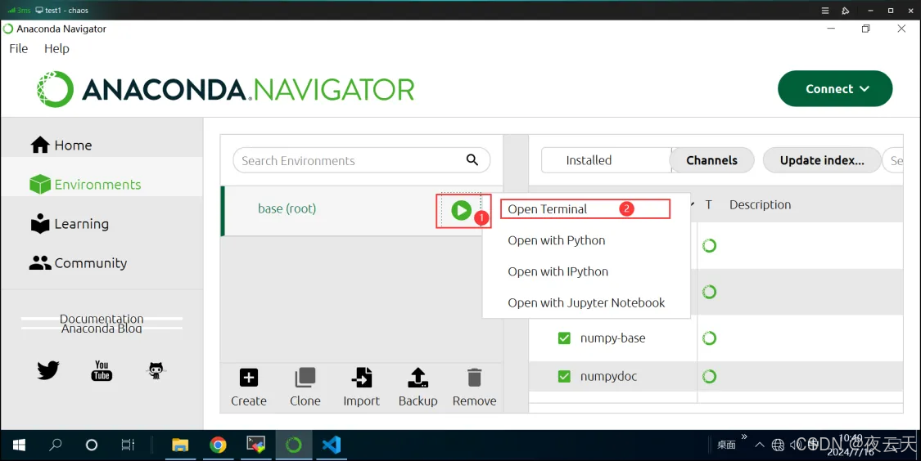This screenshot has width=921, height=461.
Task: Click the Search Environments field
Action: click(x=361, y=160)
